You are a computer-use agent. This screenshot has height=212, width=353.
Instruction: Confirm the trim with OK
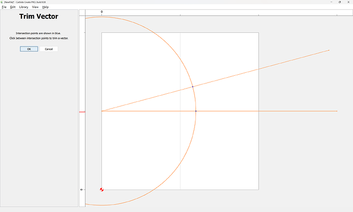coord(29,49)
